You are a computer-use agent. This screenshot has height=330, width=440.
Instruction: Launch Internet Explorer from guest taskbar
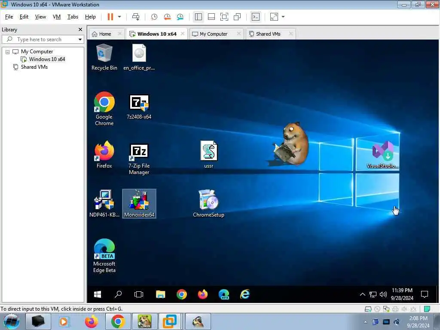point(245,294)
